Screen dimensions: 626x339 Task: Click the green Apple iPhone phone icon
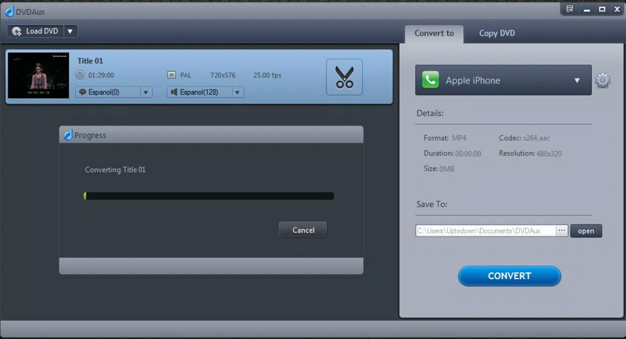430,80
